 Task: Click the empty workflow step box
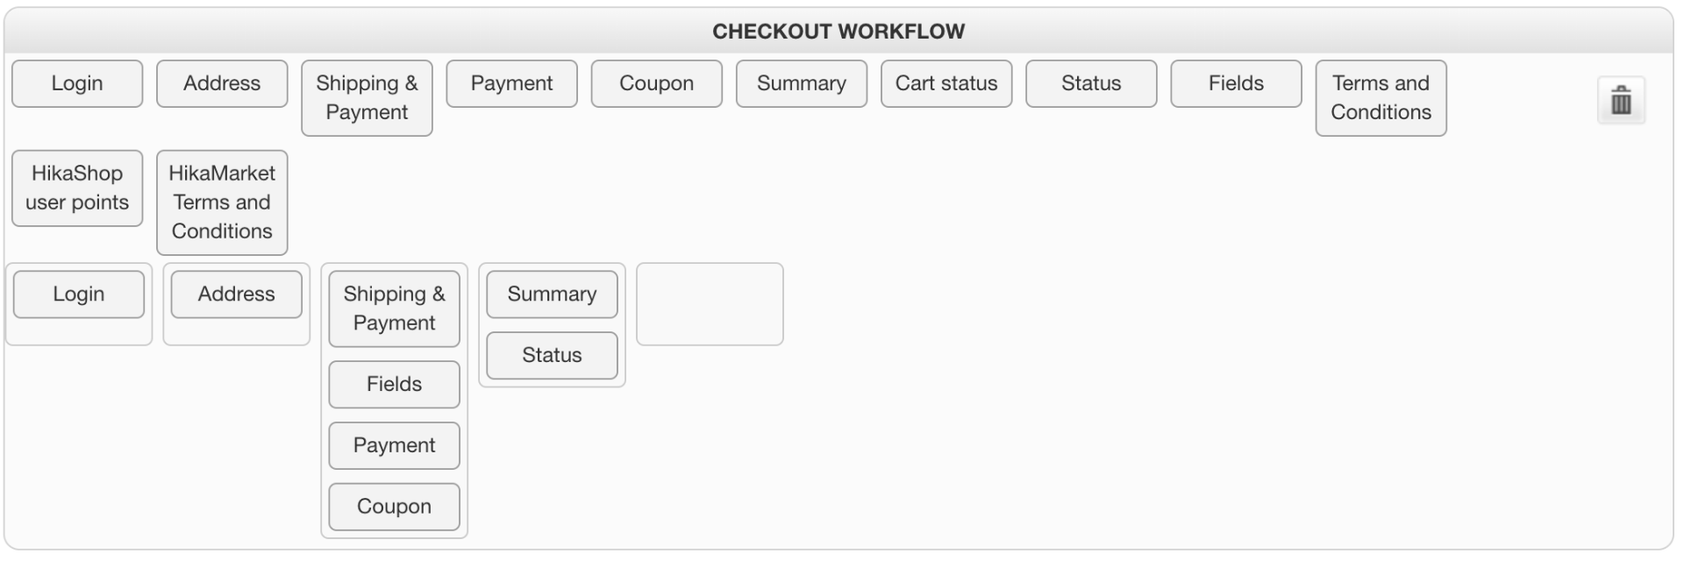(x=709, y=304)
